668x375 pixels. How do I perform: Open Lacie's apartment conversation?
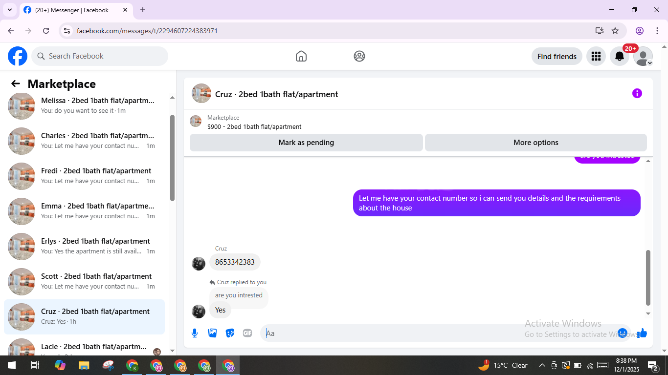click(x=84, y=347)
